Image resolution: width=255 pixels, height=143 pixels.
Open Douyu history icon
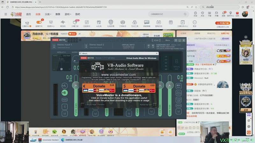coord(195,14)
